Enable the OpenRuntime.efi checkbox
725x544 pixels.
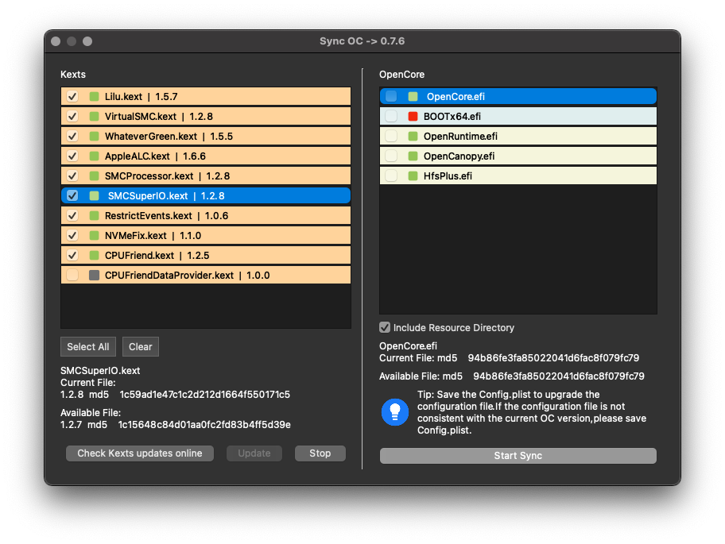[391, 137]
